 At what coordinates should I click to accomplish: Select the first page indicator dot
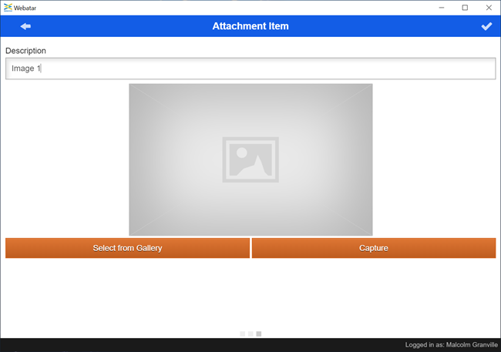pyautogui.click(x=242, y=334)
